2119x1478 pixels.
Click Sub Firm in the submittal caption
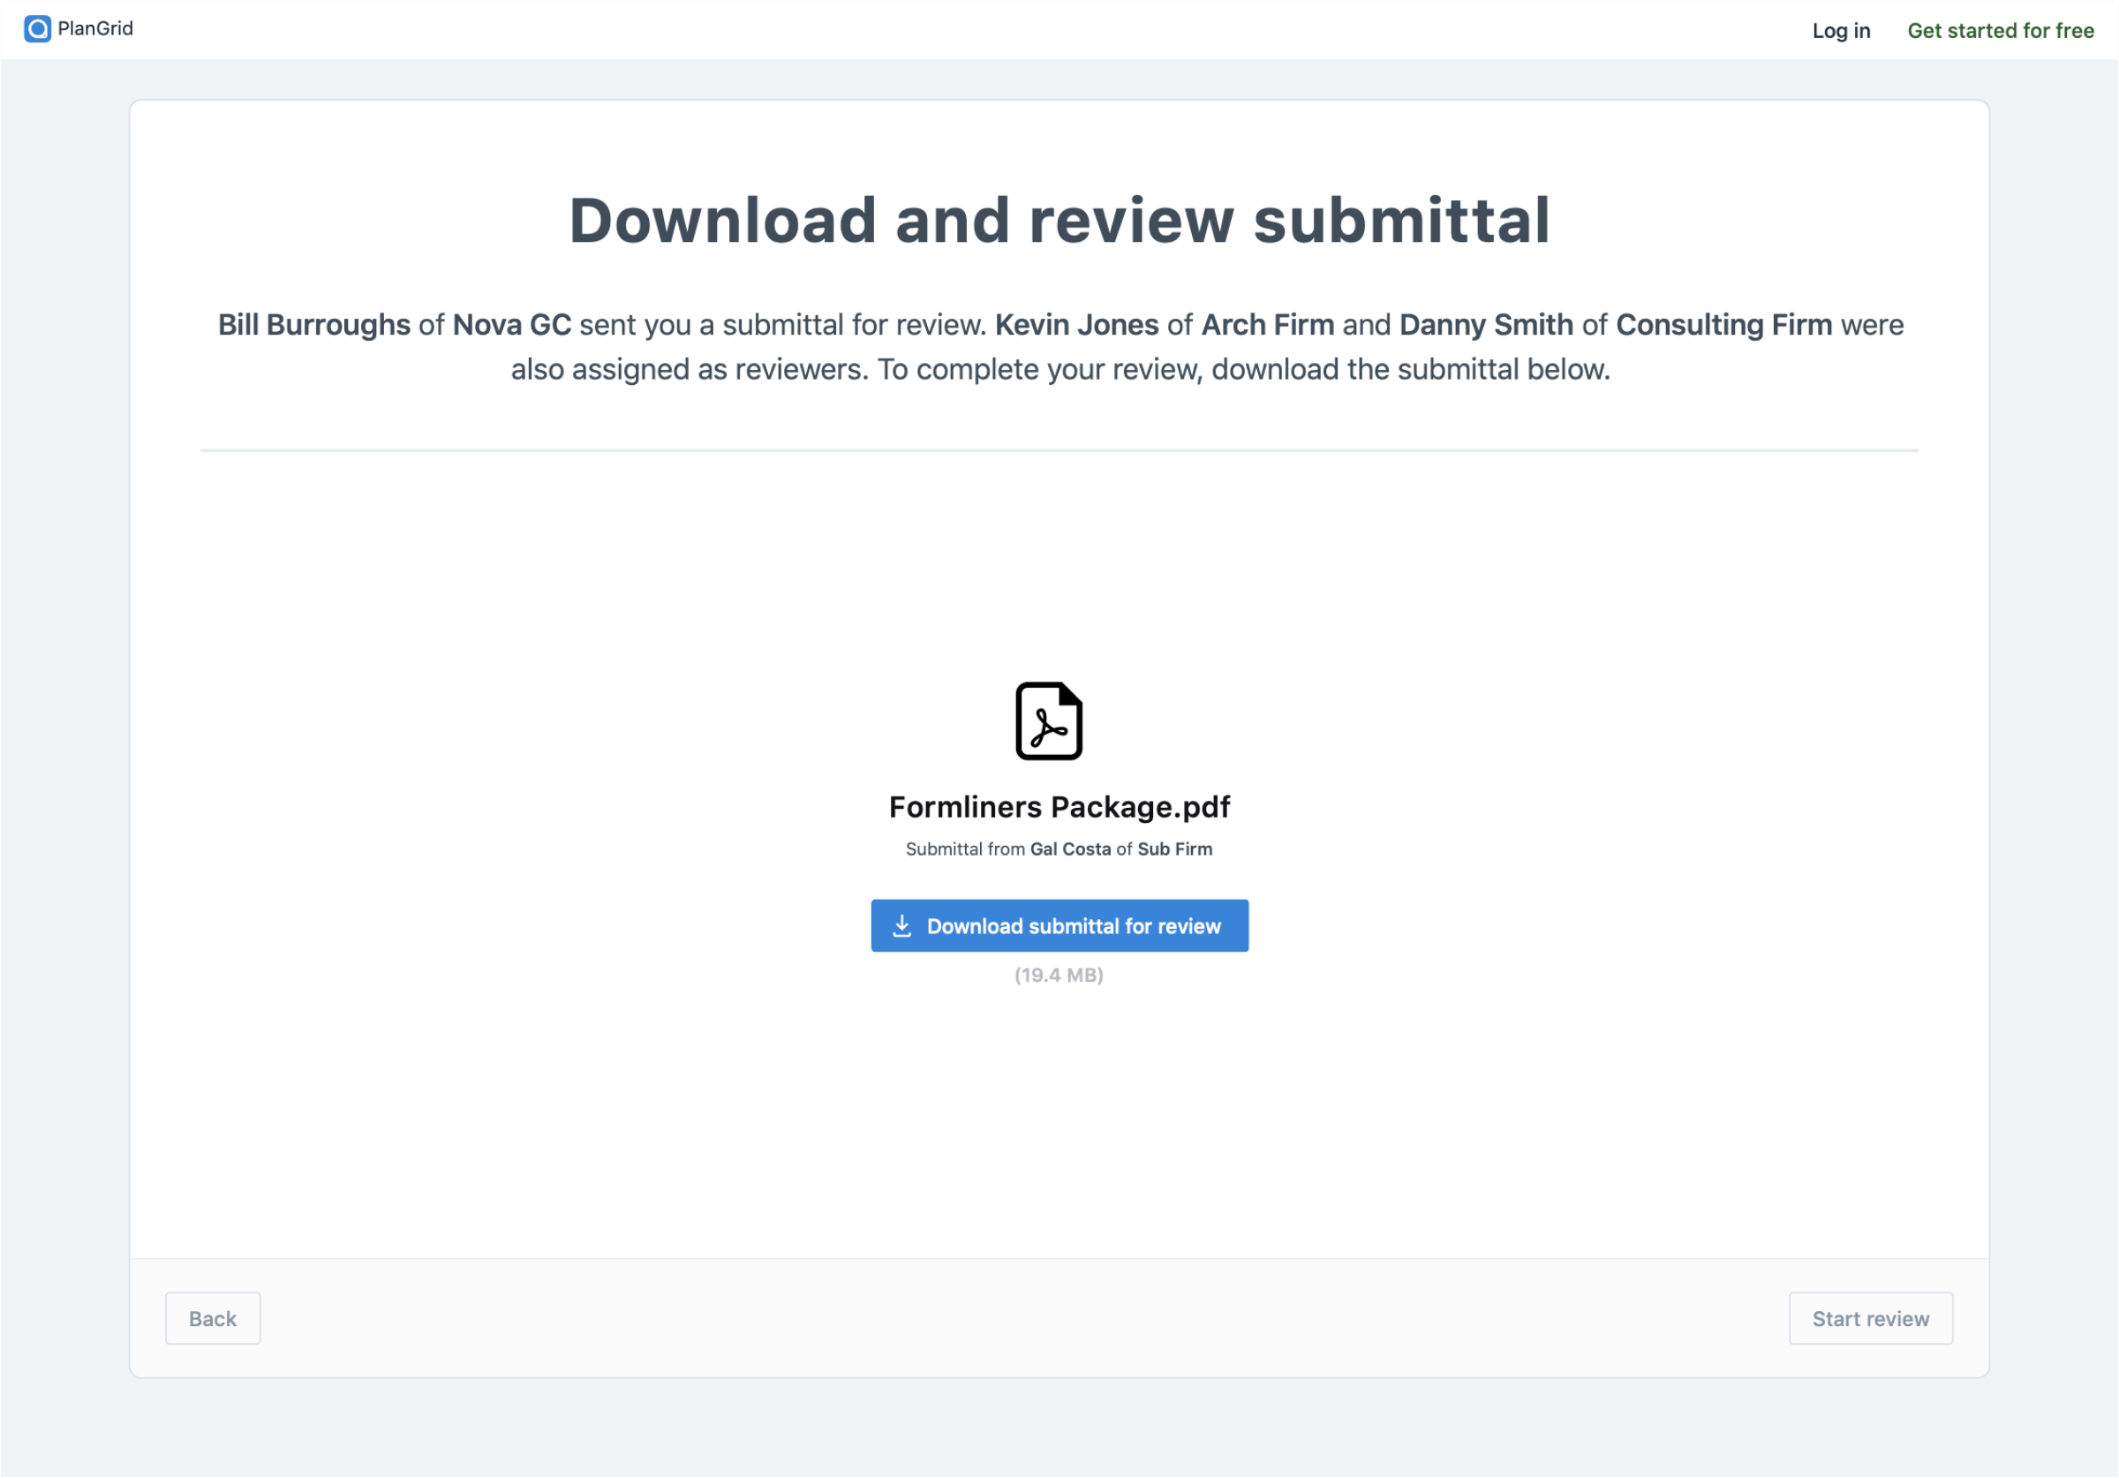[1176, 848]
